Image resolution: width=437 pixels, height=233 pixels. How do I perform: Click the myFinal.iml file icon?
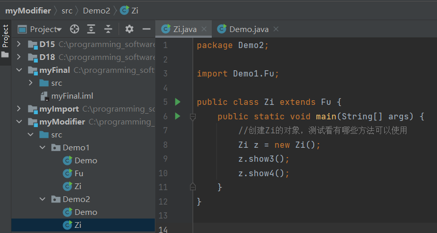[45, 96]
